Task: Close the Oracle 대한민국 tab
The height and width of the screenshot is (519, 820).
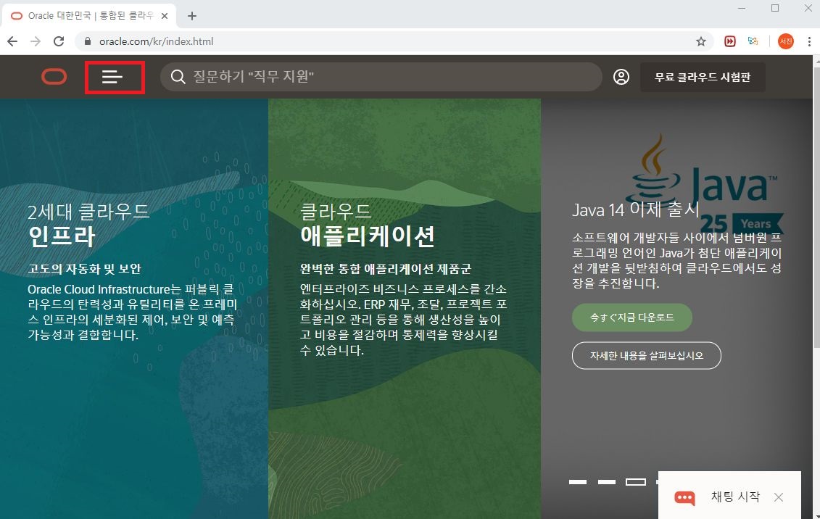Action: pos(164,16)
